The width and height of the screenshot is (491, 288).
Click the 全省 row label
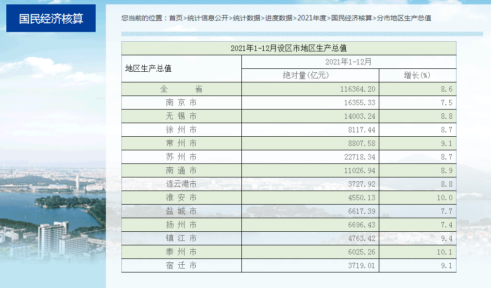[181, 89]
